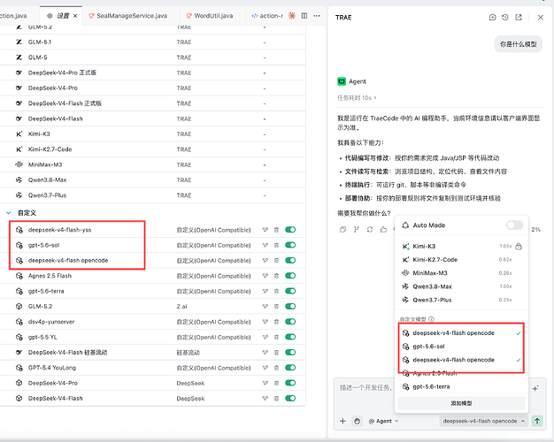
Task: Copy the Agent response message
Action: tap(342, 230)
